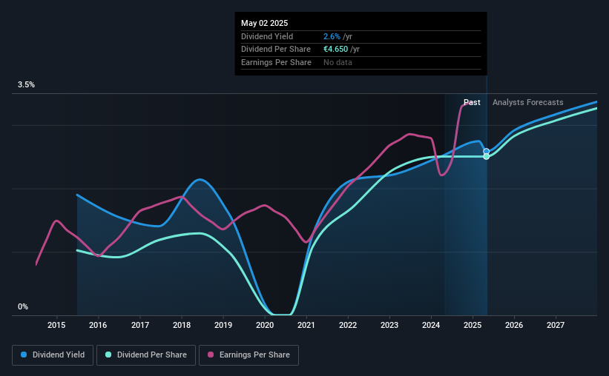Toggle the Earnings Per Share legend button
The height and width of the screenshot is (376, 609).
(248, 355)
